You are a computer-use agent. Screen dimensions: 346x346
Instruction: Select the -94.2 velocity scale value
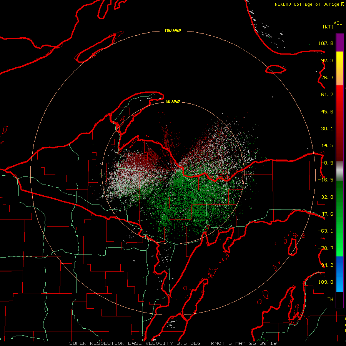coord(326,265)
